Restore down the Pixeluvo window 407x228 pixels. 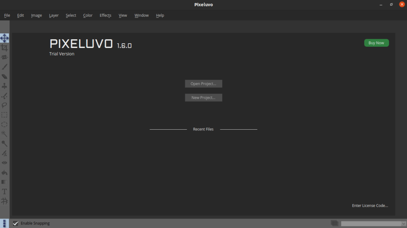(x=391, y=4)
